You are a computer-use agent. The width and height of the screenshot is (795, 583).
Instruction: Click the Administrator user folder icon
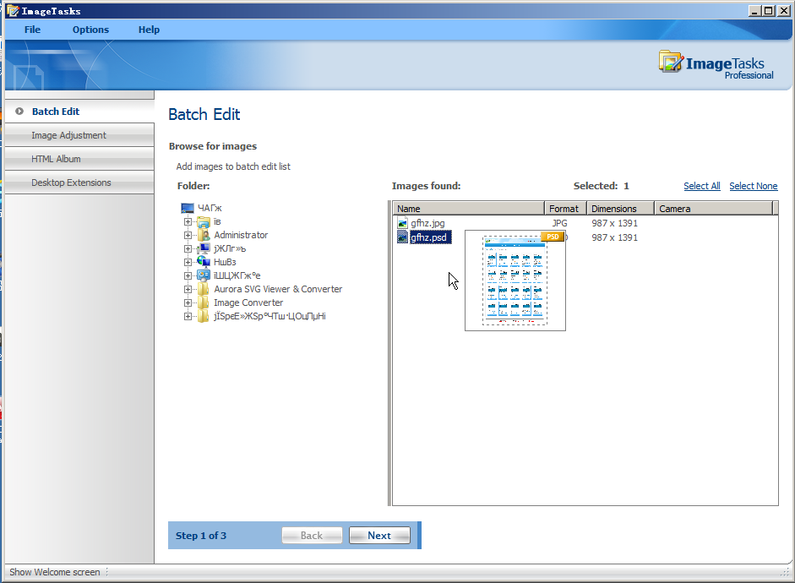pyautogui.click(x=204, y=235)
